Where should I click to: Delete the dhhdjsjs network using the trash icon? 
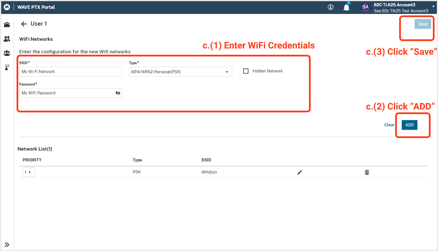click(367, 172)
